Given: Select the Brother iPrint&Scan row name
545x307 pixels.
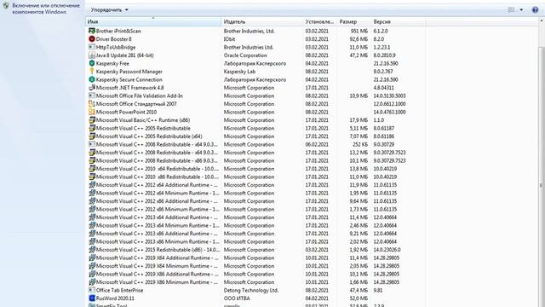Looking at the screenshot, I should point(118,31).
